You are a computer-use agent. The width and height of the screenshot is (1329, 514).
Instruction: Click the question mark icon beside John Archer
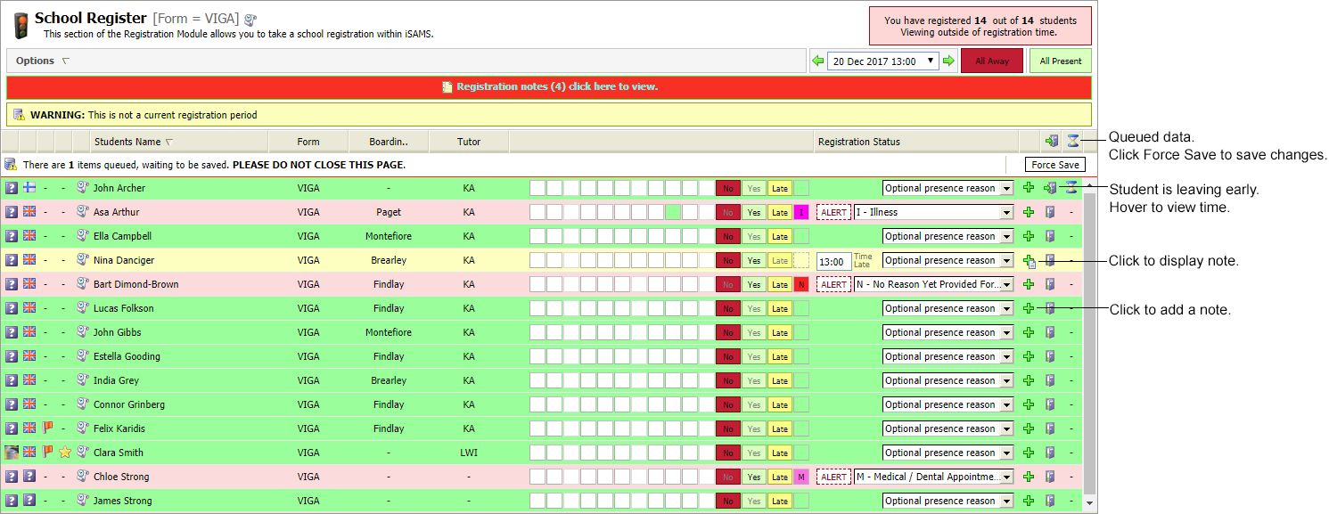tap(11, 188)
